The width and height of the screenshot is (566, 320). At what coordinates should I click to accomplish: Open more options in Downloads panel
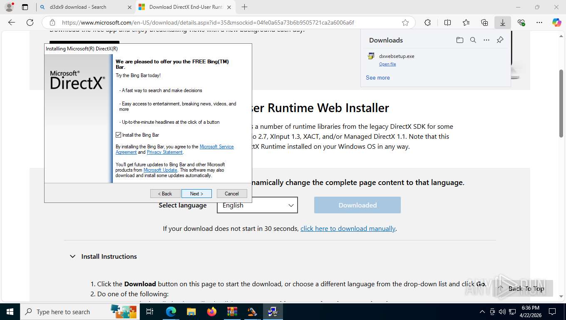pos(487,40)
